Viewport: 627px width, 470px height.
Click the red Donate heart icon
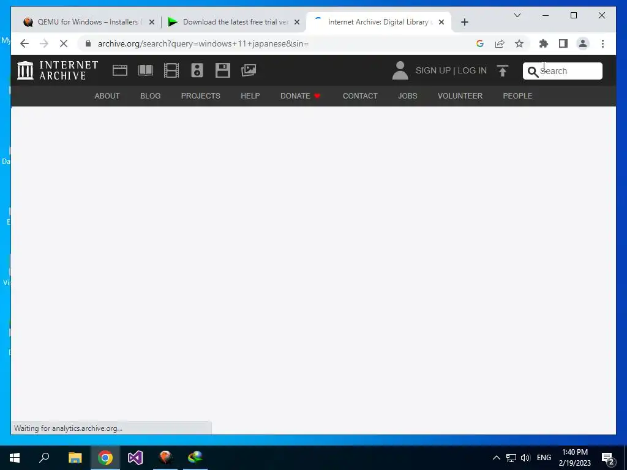click(317, 96)
